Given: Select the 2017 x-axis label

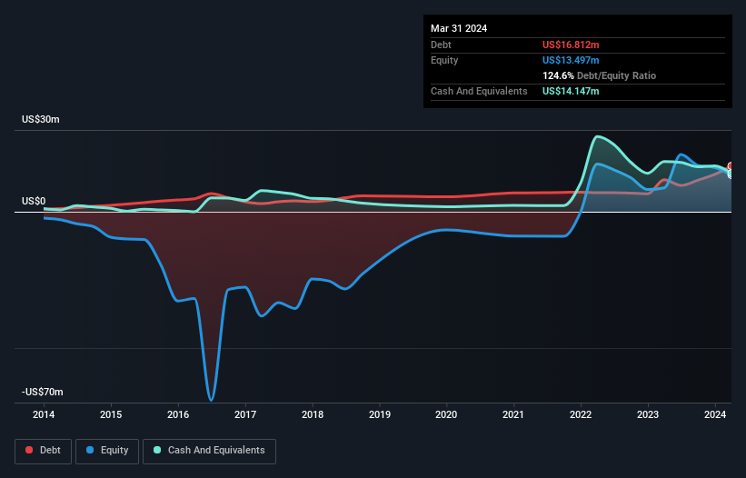Looking at the screenshot, I should coord(245,414).
